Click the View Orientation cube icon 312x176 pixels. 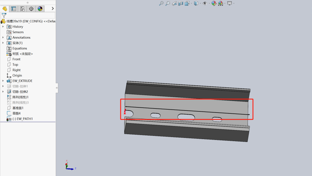[x=187, y=3]
